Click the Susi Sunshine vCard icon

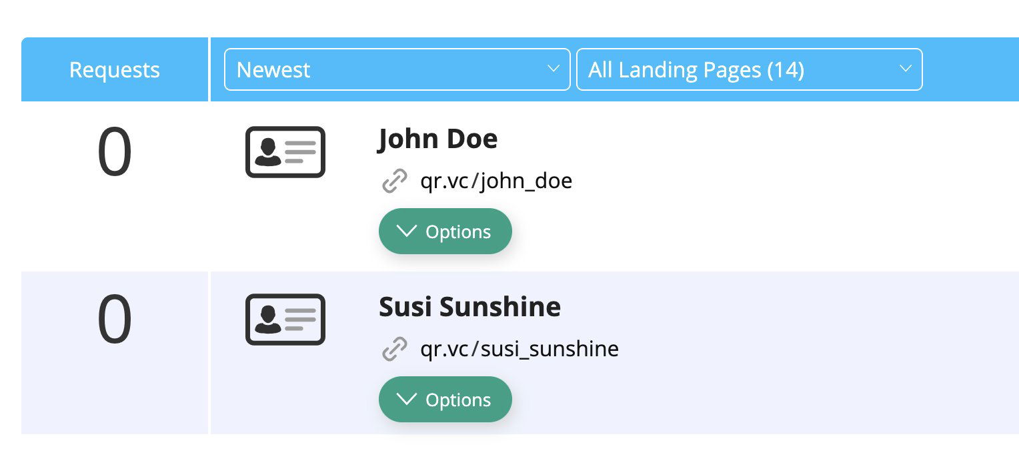point(285,320)
